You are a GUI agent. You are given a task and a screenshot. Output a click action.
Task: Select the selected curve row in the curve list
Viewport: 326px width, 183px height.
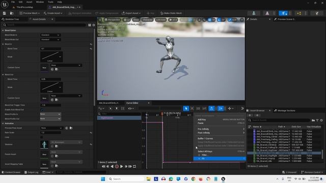(119, 118)
